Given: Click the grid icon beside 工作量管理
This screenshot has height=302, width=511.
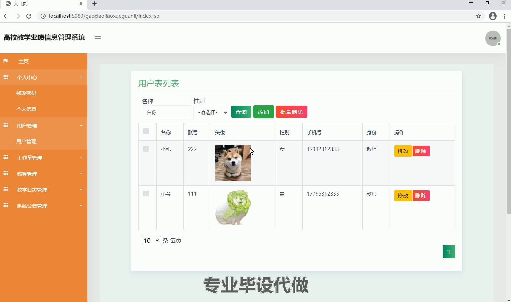Looking at the screenshot, I should (6, 157).
